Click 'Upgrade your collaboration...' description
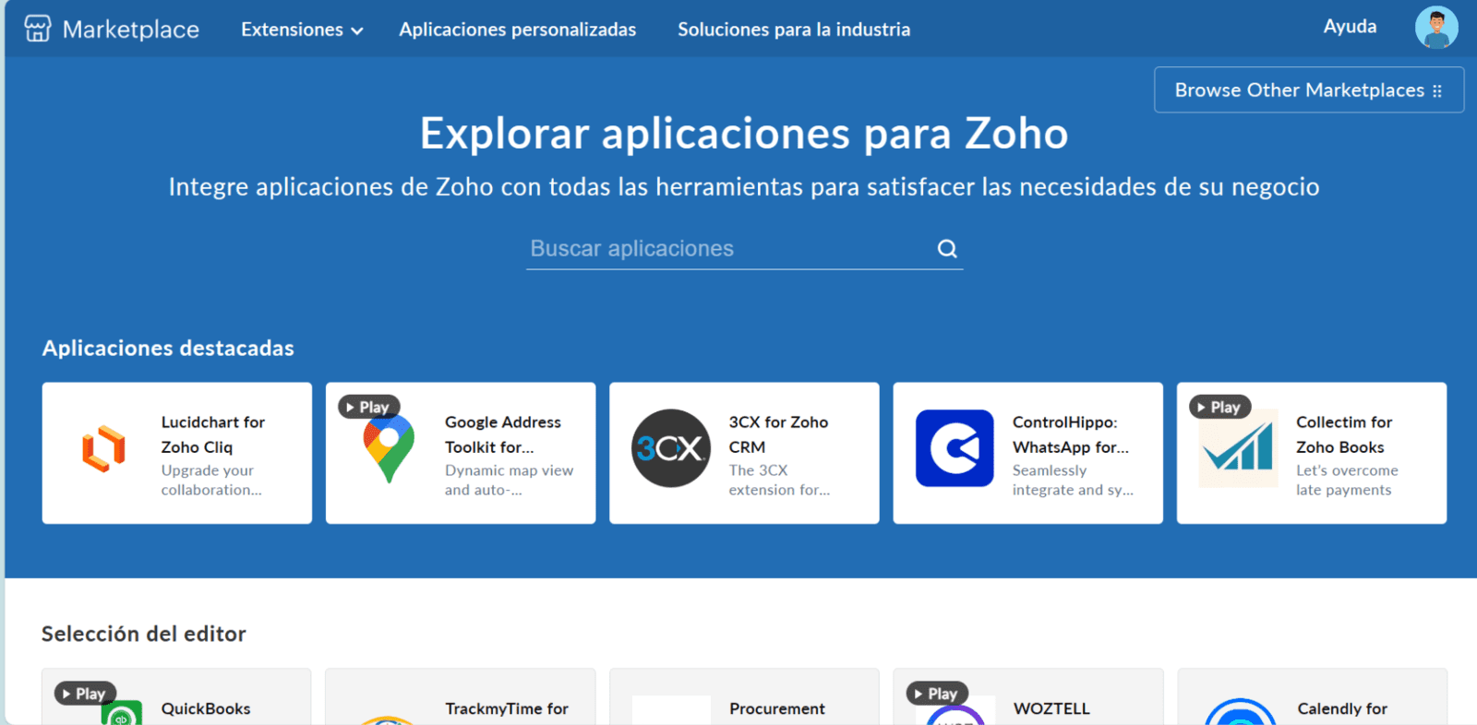 pyautogui.click(x=211, y=480)
